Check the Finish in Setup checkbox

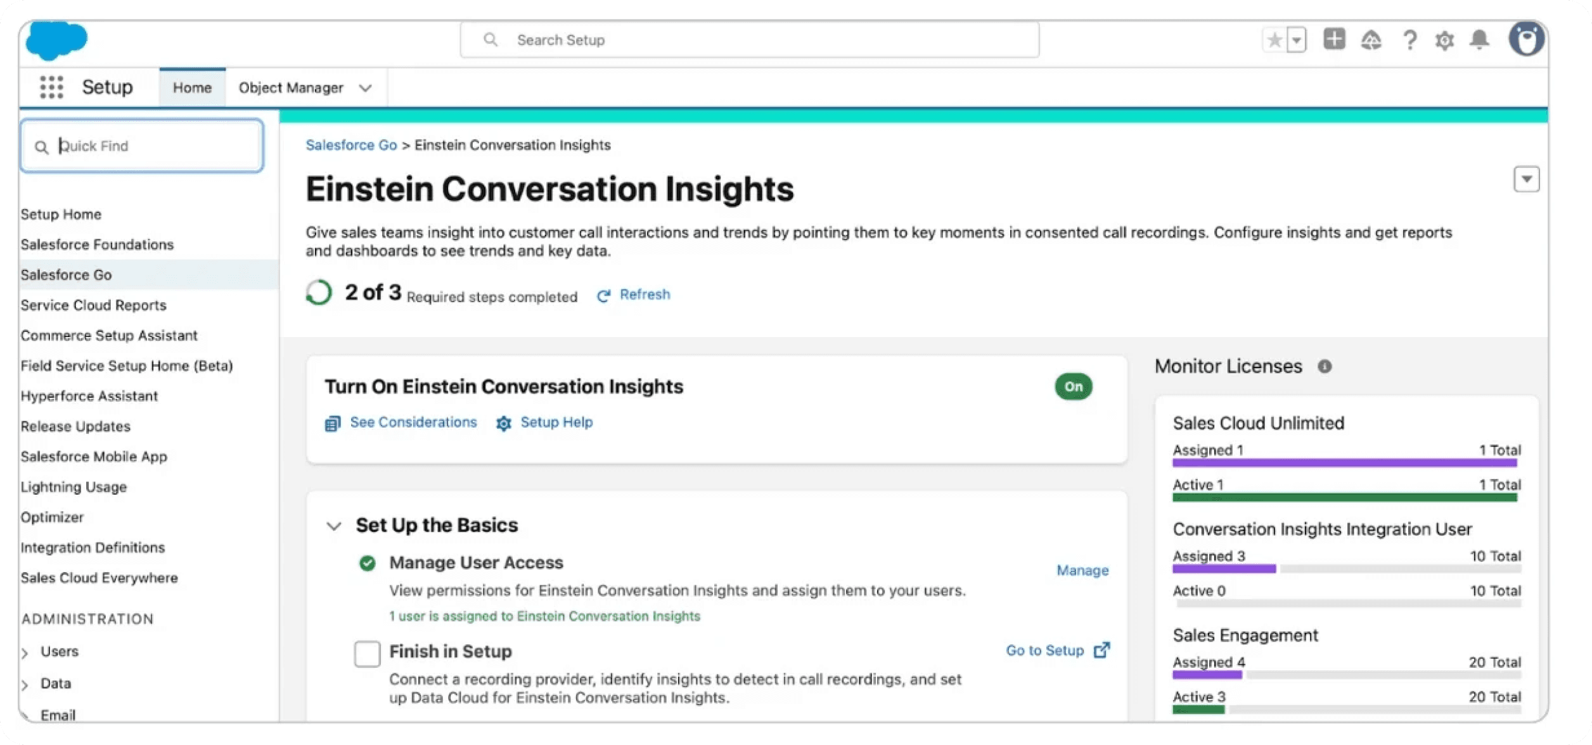[x=367, y=654]
